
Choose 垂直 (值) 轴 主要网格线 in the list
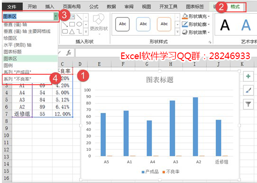(x=30, y=31)
